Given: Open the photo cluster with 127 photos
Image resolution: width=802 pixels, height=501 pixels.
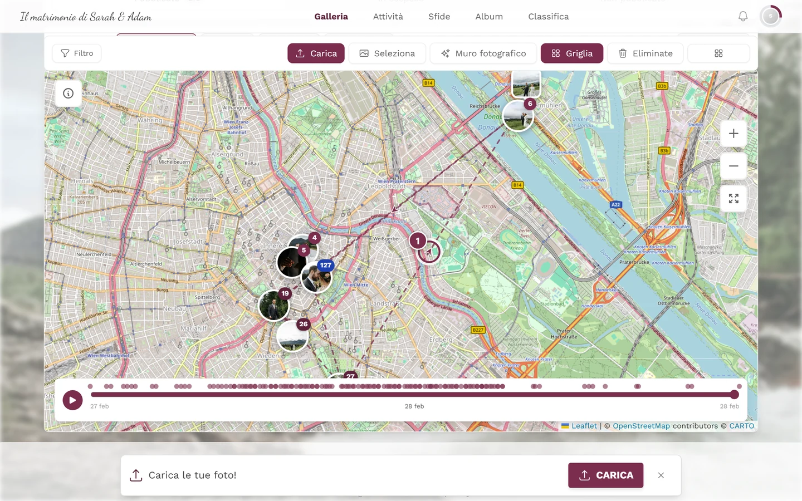Looking at the screenshot, I should [x=317, y=277].
